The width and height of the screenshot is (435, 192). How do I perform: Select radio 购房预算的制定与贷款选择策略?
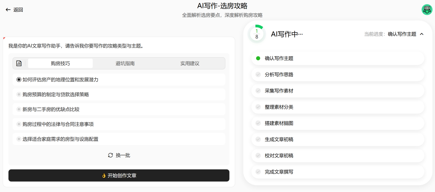pos(19,94)
